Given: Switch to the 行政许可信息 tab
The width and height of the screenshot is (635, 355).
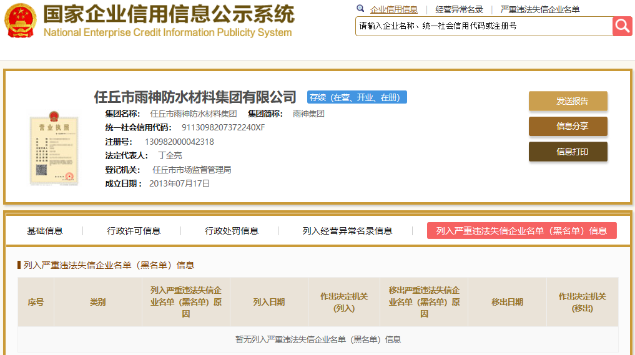Looking at the screenshot, I should 134,231.
